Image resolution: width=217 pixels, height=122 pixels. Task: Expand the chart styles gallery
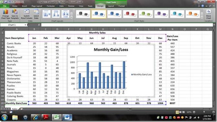202,17
